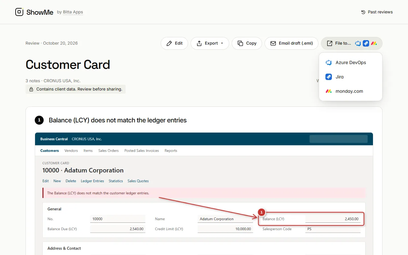Click the search box in Business Central header
This screenshot has height=255, width=408.
point(339,139)
